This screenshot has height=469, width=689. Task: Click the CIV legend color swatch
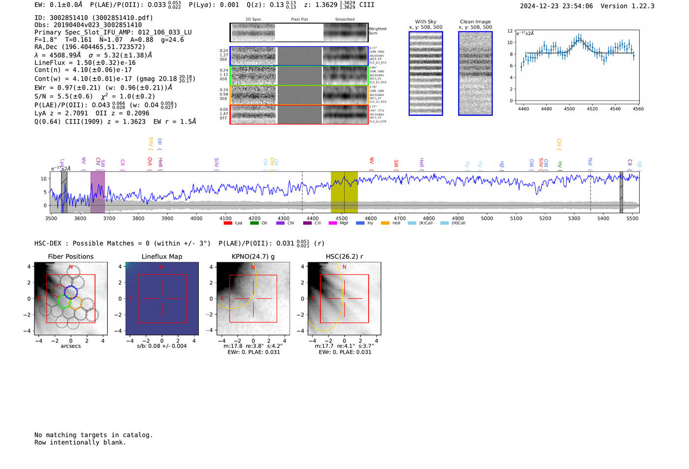coord(281,223)
